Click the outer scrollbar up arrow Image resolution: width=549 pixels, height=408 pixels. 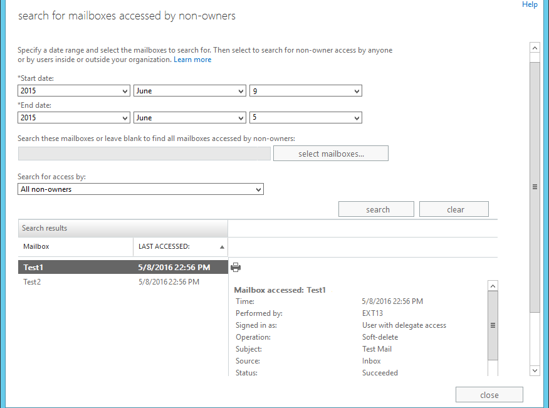(x=535, y=48)
